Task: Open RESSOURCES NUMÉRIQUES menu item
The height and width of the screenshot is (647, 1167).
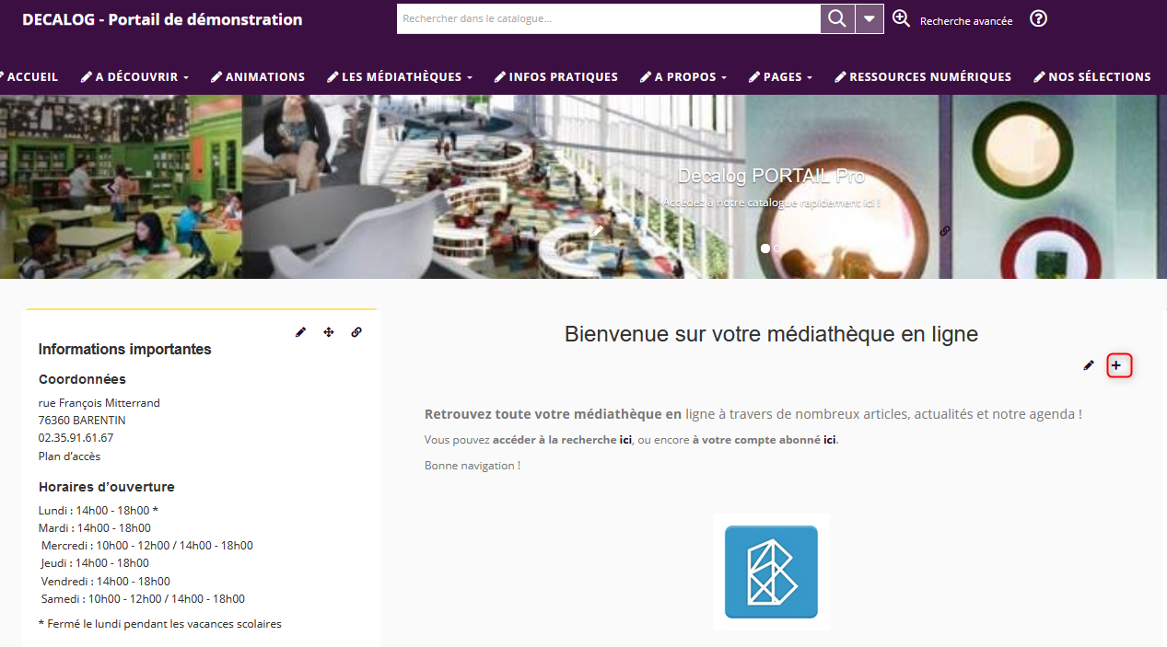Action: [x=923, y=77]
